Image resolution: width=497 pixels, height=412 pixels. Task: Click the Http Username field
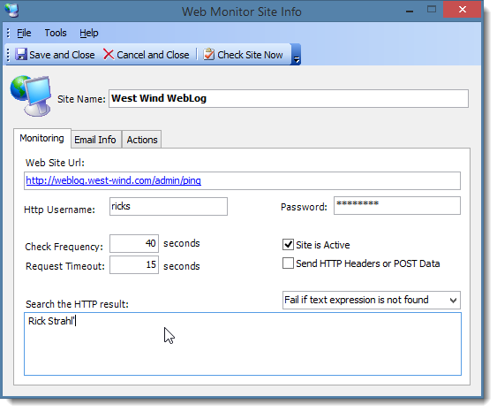[169, 206]
